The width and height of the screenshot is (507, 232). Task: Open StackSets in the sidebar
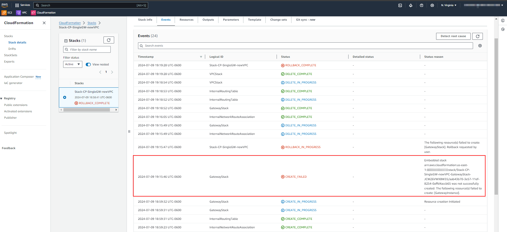11,55
